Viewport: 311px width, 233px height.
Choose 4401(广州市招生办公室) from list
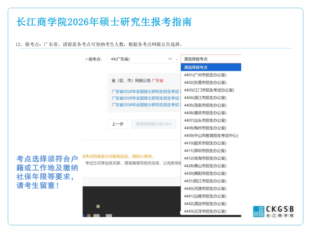205,75
